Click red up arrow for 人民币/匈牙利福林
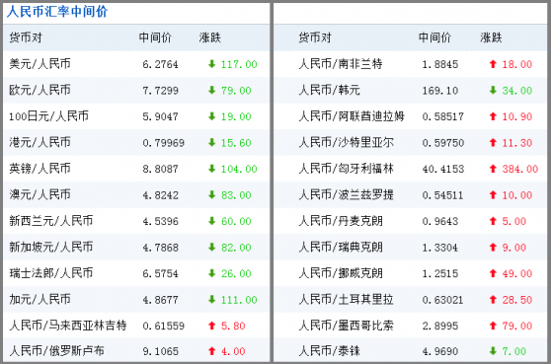This screenshot has width=551, height=364. 493,169
